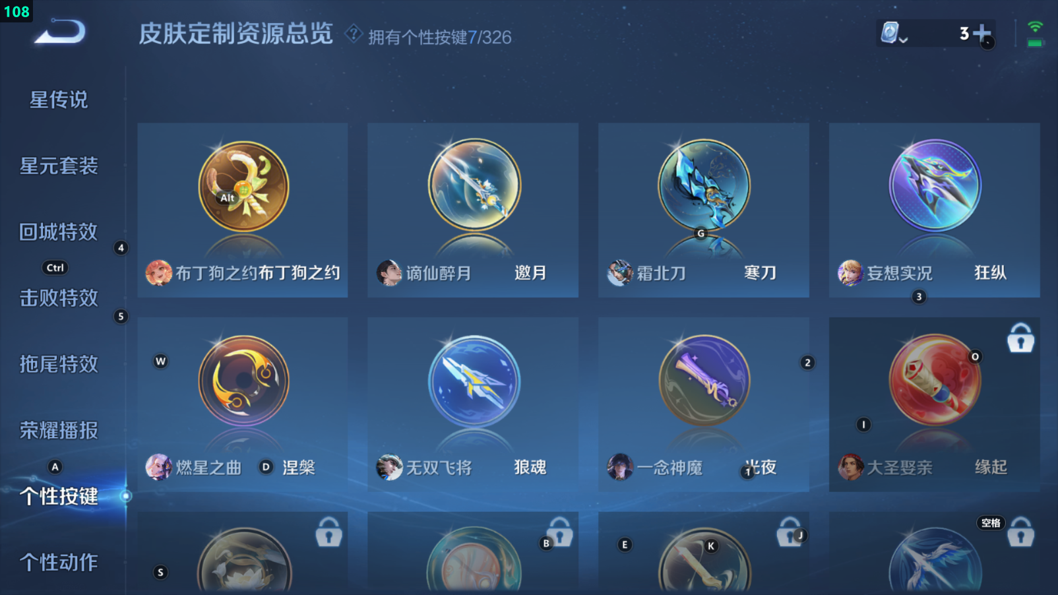Choose the 狂纵 key skin icon

coord(935,185)
